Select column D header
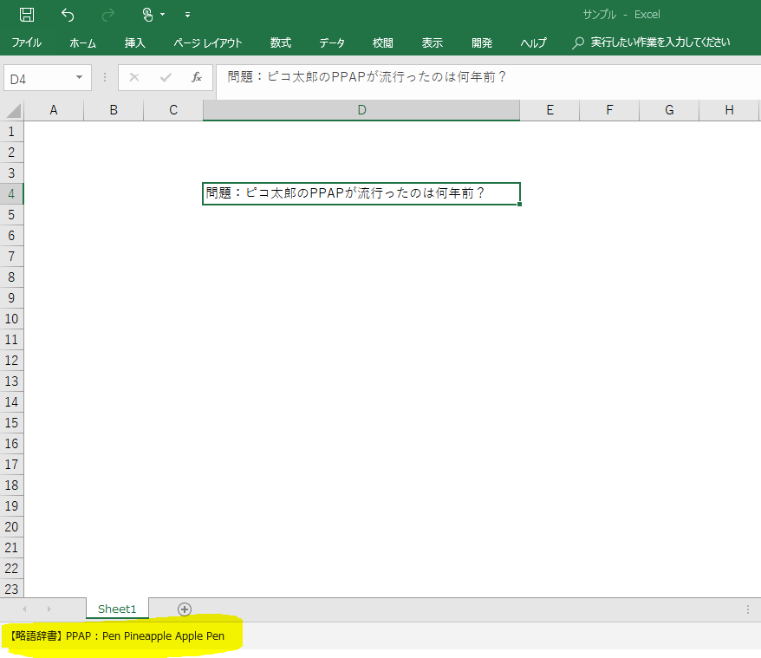Image resolution: width=761 pixels, height=658 pixels. (361, 110)
